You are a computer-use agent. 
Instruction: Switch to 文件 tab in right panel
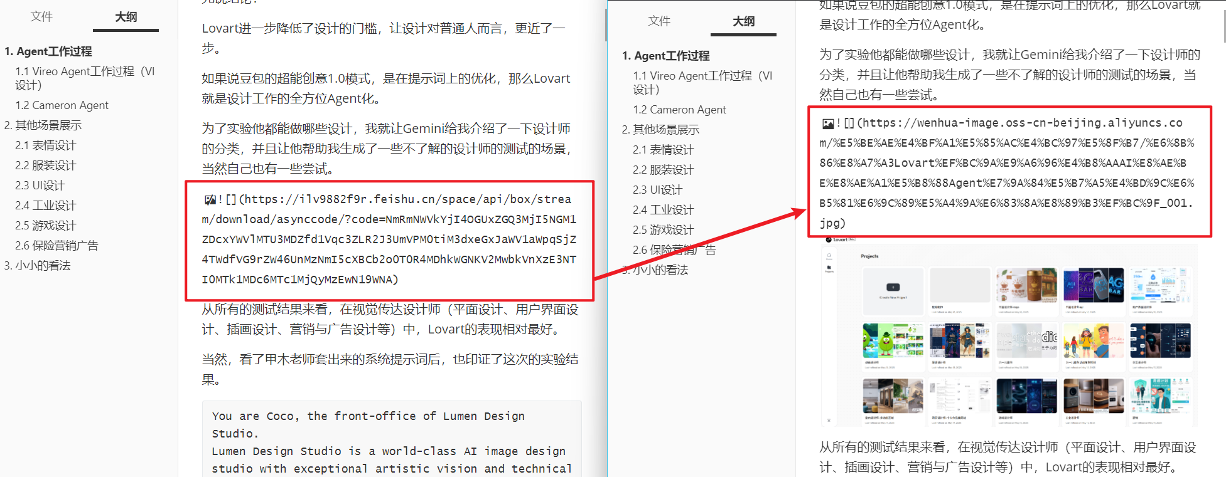[x=659, y=21]
